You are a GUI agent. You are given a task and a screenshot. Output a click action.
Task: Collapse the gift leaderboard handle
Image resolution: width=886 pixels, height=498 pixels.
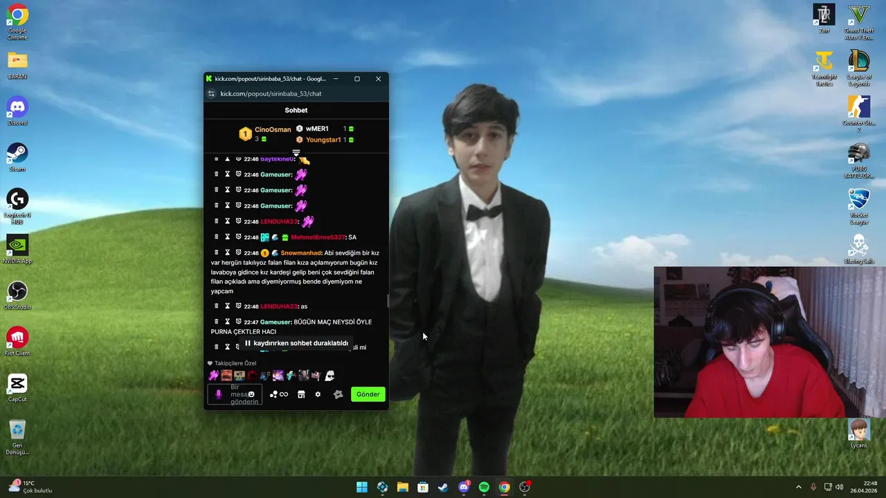[x=296, y=153]
